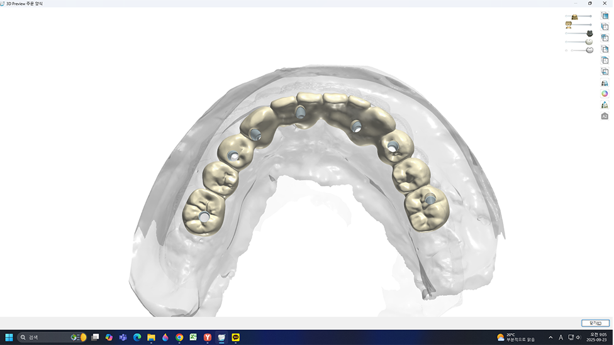This screenshot has height=345, width=614.
Task: Switch to the dental CAD app in the taskbar
Action: [x=221, y=337]
